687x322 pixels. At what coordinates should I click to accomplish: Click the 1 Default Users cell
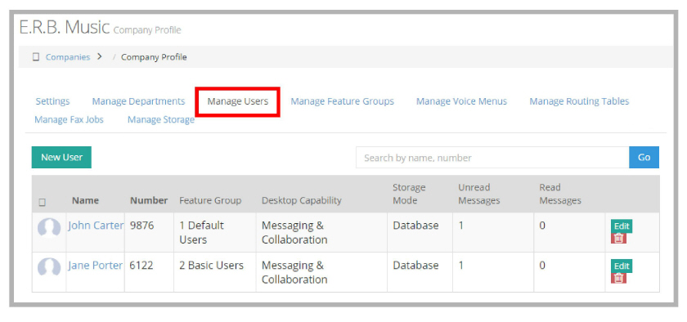201,232
